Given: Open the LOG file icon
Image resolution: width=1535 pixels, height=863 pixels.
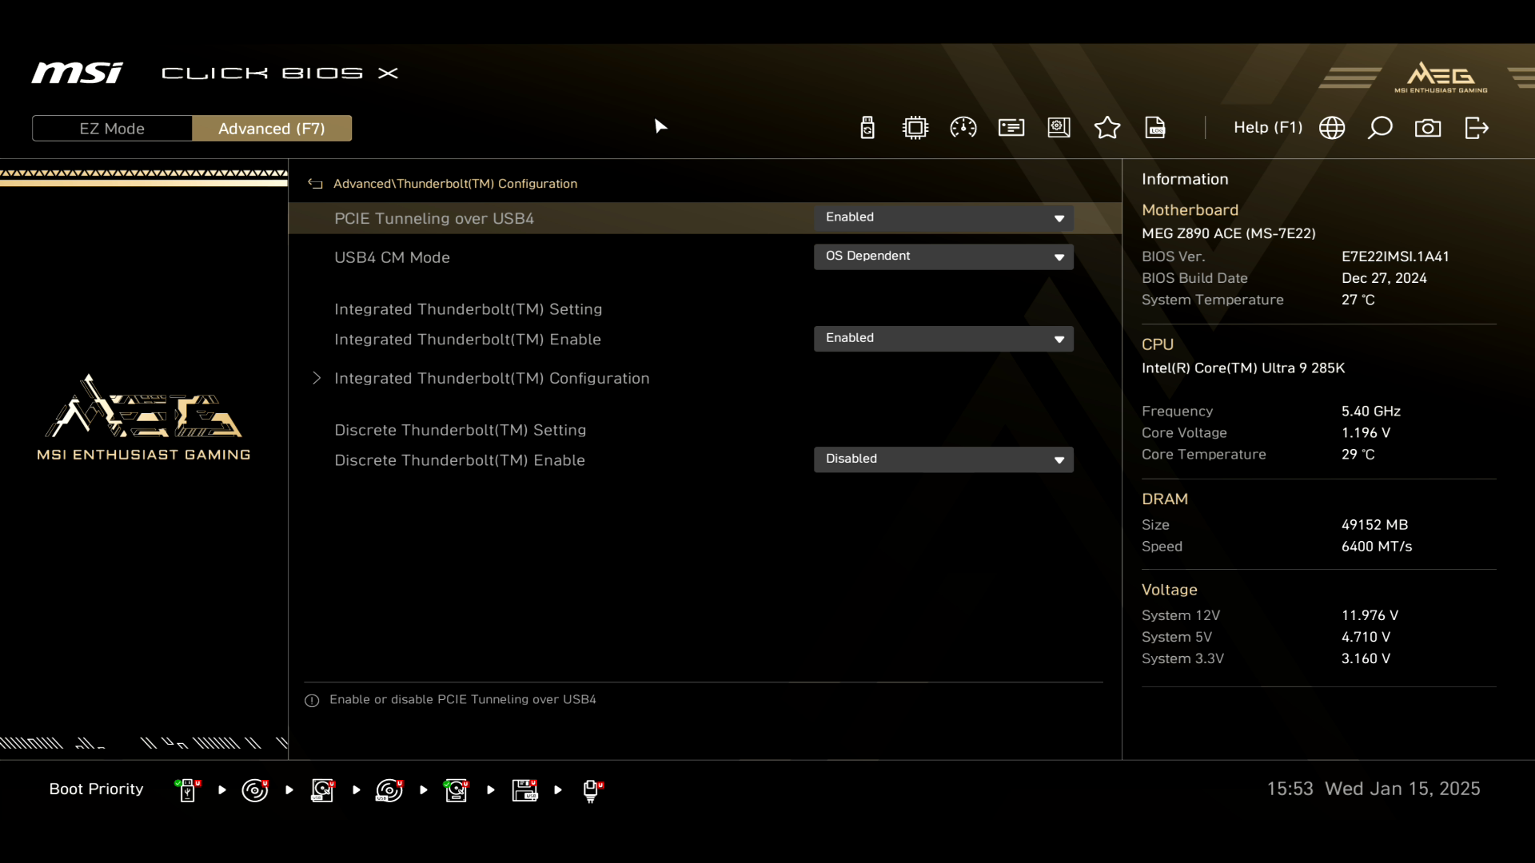Looking at the screenshot, I should [x=1155, y=128].
